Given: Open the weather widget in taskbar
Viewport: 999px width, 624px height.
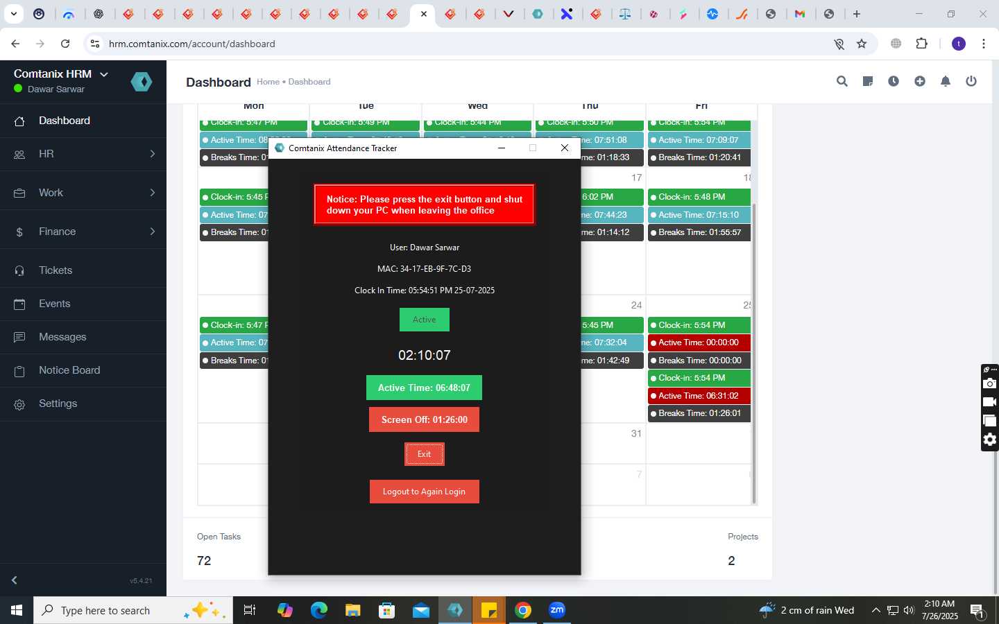Looking at the screenshot, I should (807, 610).
